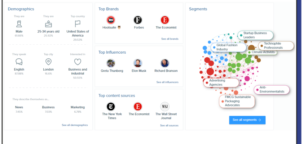Follow the See all sources link
The height and width of the screenshot is (144, 303).
[169, 125]
